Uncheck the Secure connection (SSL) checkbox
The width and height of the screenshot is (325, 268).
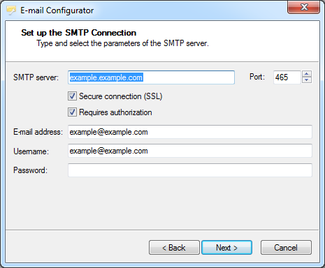[x=72, y=96]
